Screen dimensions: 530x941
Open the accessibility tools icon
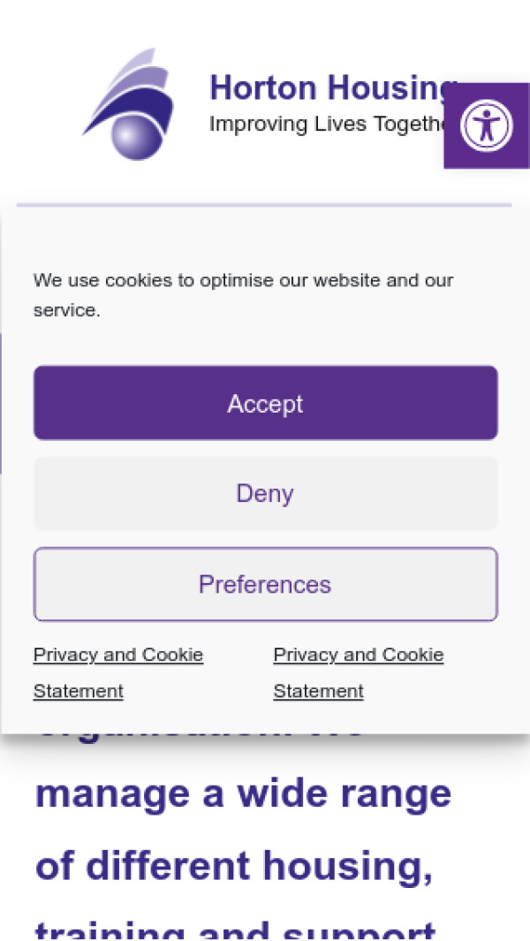tap(486, 125)
